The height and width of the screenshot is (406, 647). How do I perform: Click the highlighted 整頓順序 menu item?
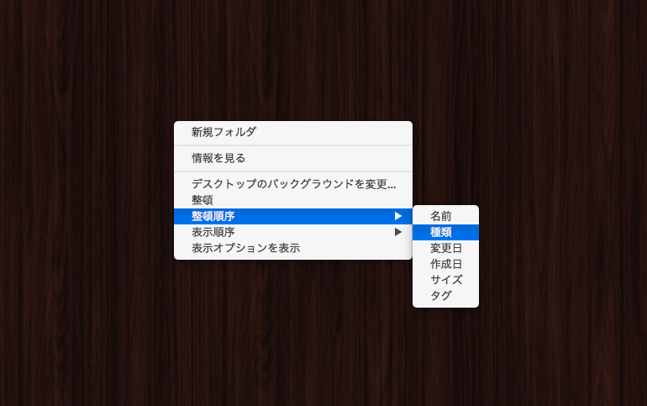click(x=213, y=216)
